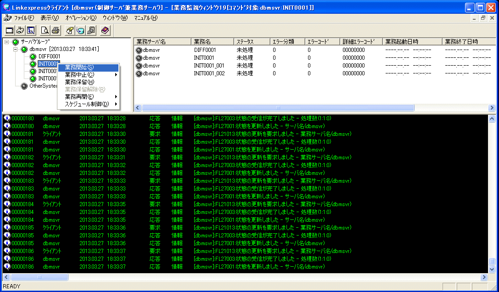
Task: Click the document icon left of ファイル menu
Action: coord(7,18)
